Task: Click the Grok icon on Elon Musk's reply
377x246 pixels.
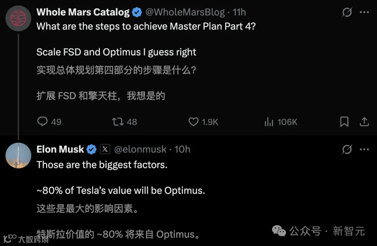Action: pos(347,150)
